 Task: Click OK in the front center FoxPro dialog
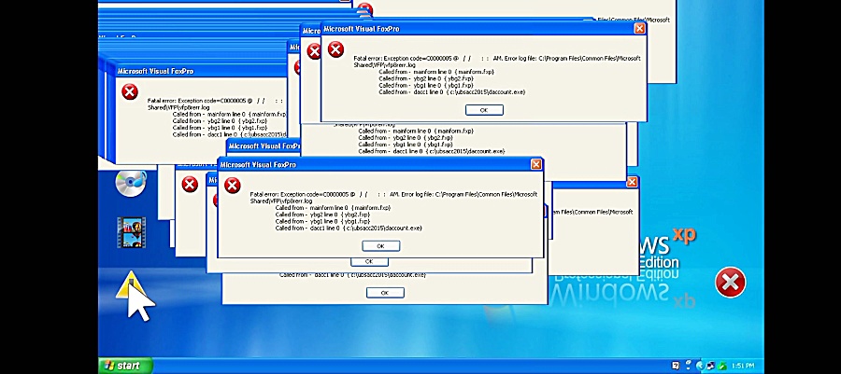pyautogui.click(x=381, y=246)
